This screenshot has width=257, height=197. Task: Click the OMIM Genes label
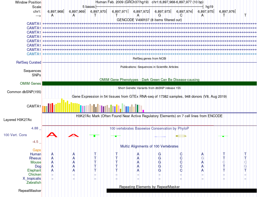coord(30,83)
